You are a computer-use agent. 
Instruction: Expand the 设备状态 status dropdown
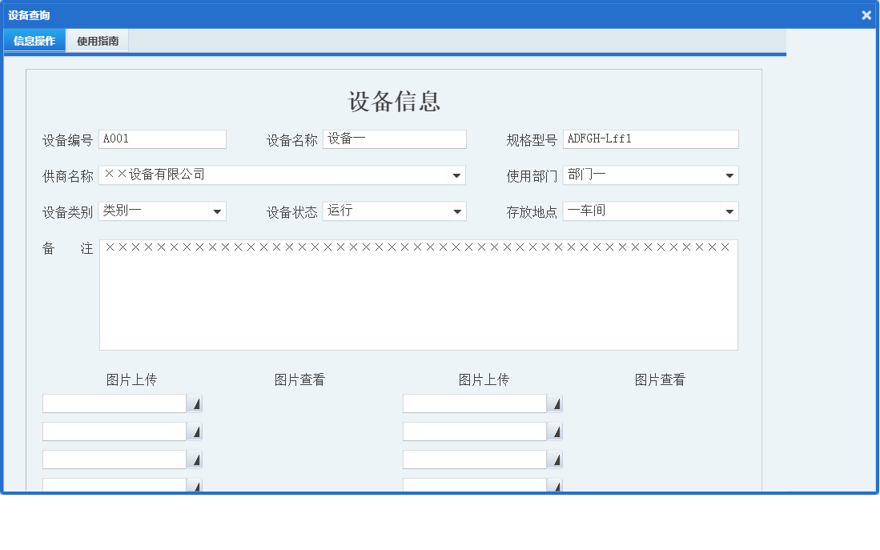(x=456, y=211)
